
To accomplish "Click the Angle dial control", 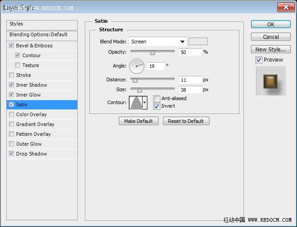I will 137,66.
